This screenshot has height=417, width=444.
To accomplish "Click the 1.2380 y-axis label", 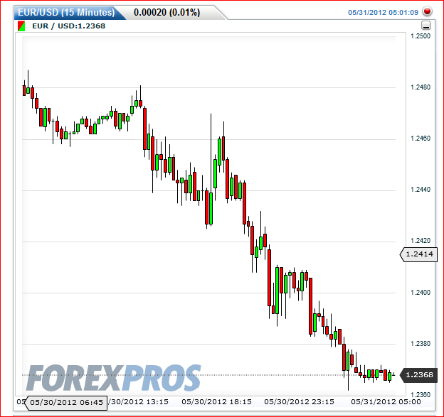I will [421, 344].
